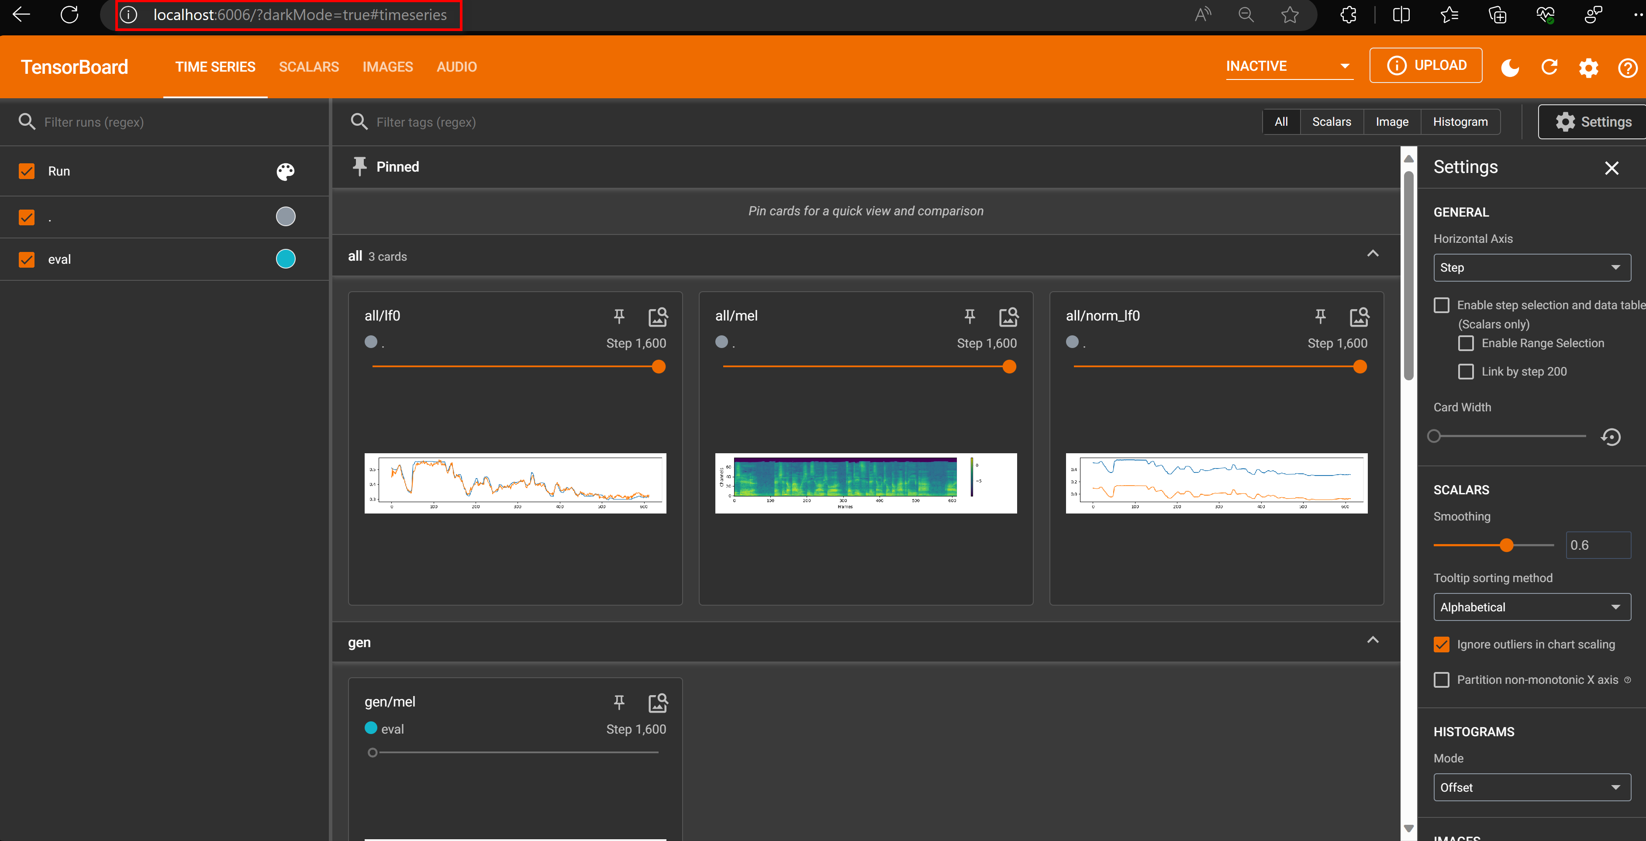
Task: Enable Link by step 200
Action: point(1467,371)
